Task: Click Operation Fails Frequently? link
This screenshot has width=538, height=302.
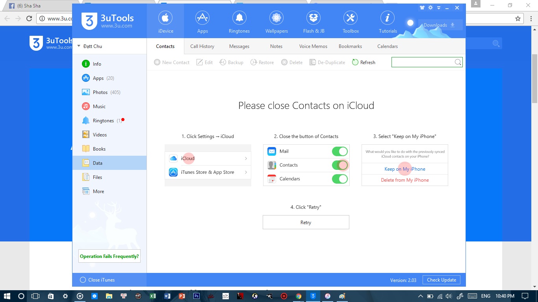Action: [109, 256]
